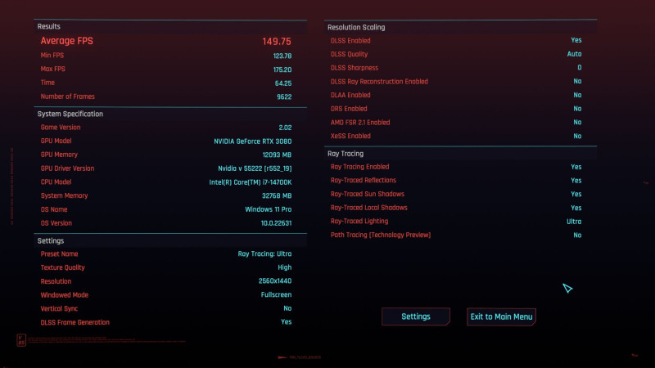Select Preset Name value Ray Tracing: Ultra
655x368 pixels.
[264, 254]
